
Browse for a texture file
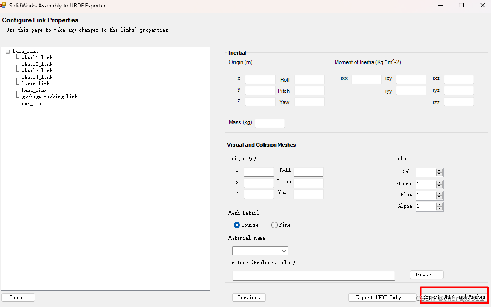pos(426,274)
